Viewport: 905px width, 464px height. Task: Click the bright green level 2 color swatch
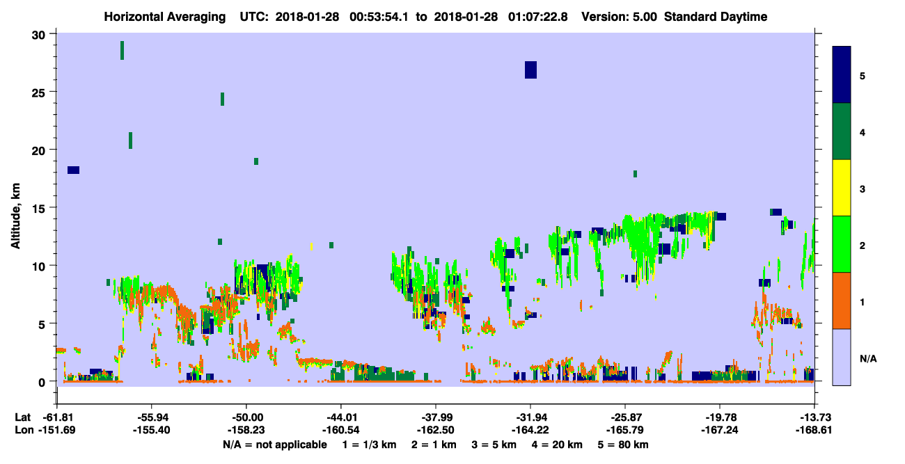click(842, 244)
